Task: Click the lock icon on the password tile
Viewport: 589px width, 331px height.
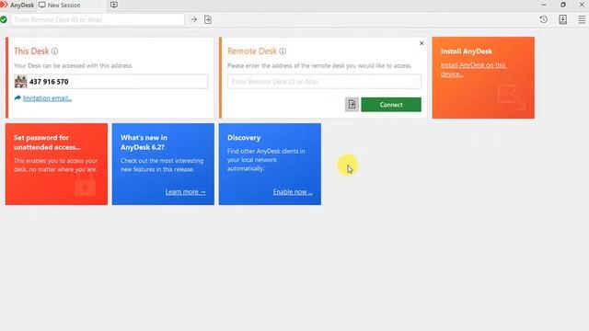Action: tap(85, 186)
